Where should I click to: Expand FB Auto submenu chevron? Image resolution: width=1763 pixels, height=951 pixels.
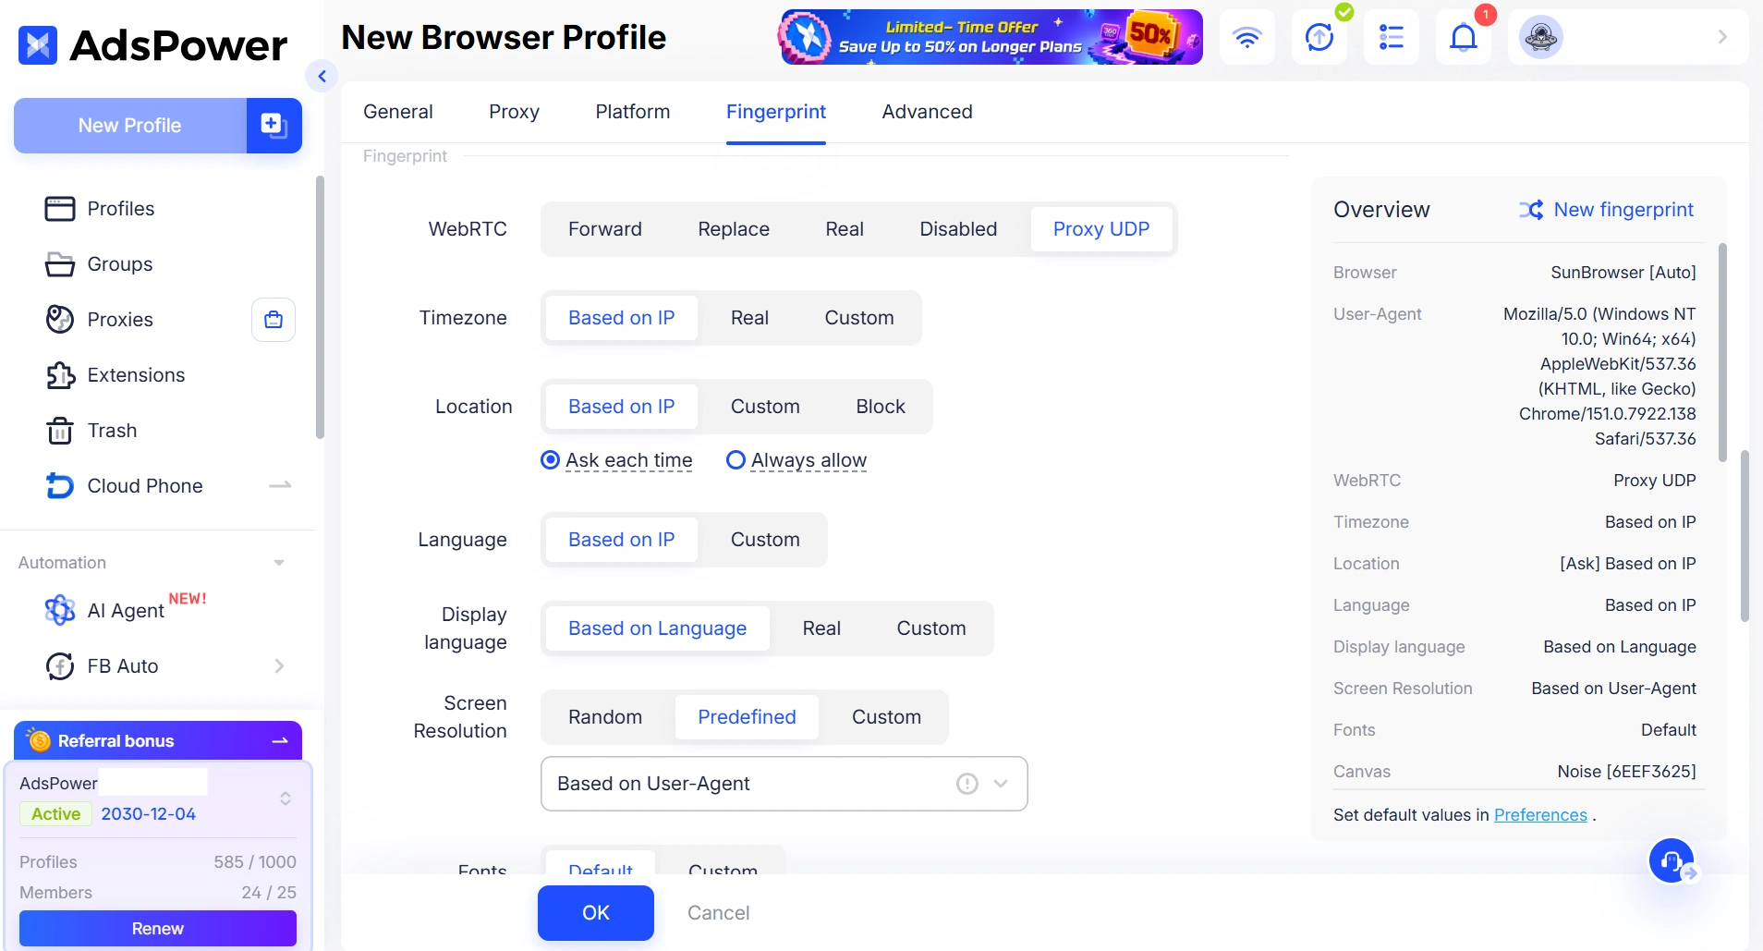[279, 666]
